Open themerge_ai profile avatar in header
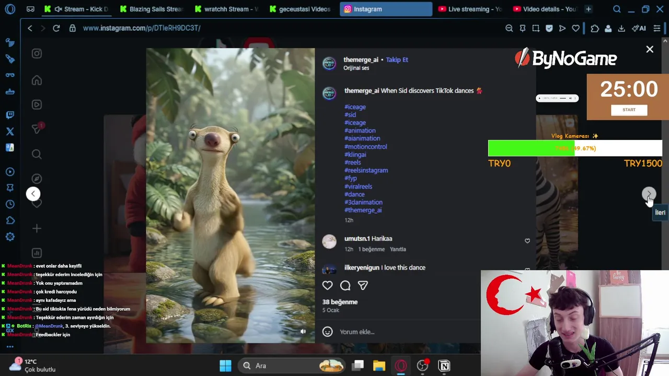 329,63
